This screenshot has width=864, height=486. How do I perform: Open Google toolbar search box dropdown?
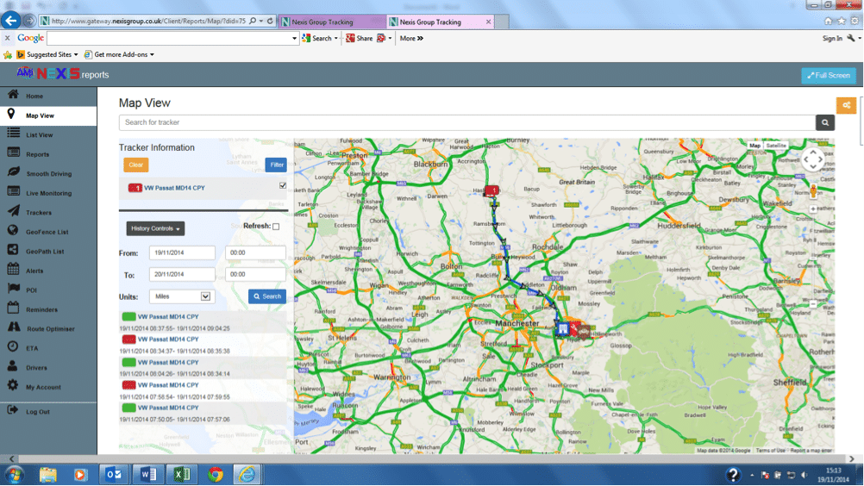click(x=294, y=39)
